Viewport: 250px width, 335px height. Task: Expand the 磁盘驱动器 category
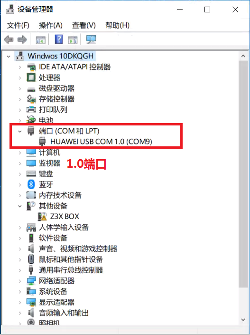20,88
